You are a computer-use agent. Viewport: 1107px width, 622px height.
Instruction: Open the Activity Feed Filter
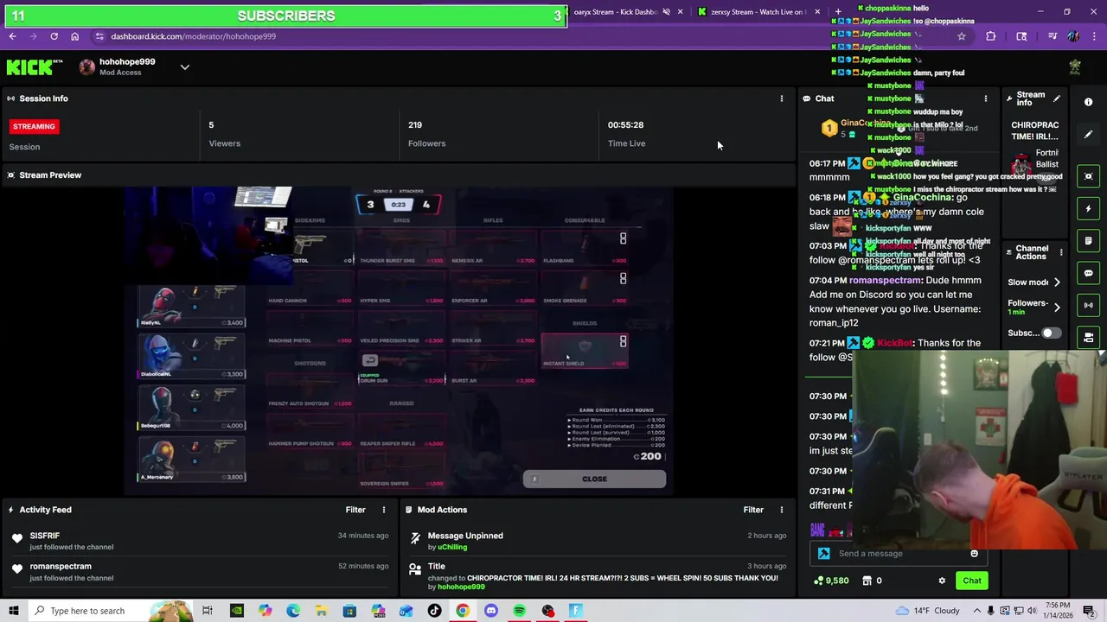click(x=355, y=510)
